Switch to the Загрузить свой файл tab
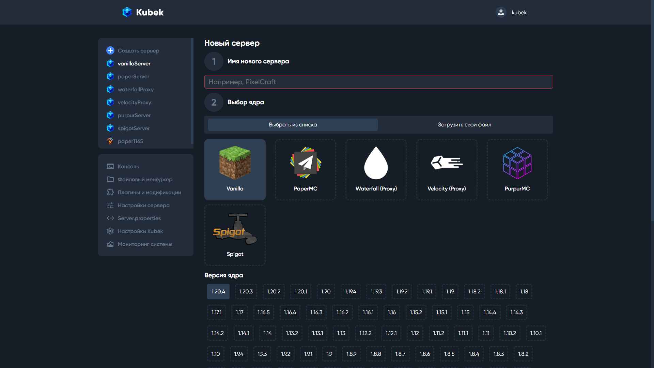This screenshot has height=368, width=654. (464, 125)
